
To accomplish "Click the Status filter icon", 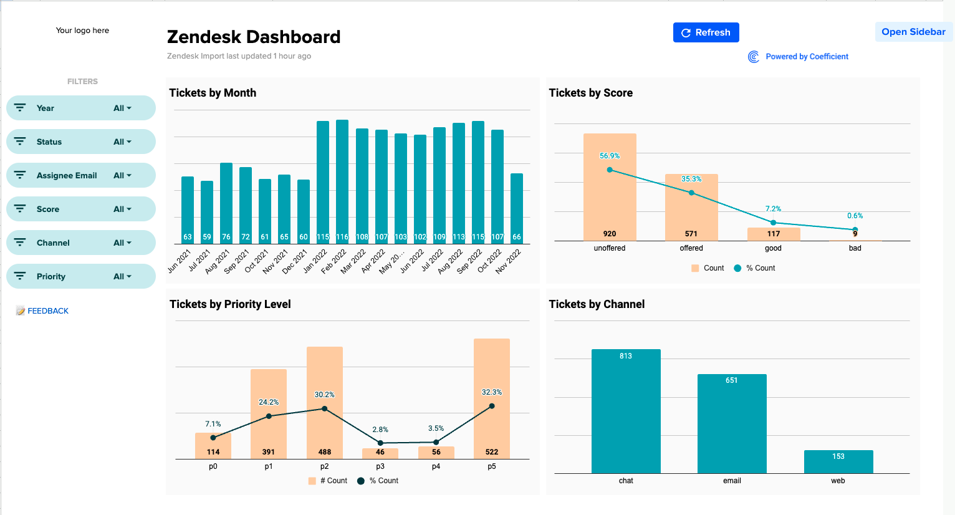I will 20,142.
